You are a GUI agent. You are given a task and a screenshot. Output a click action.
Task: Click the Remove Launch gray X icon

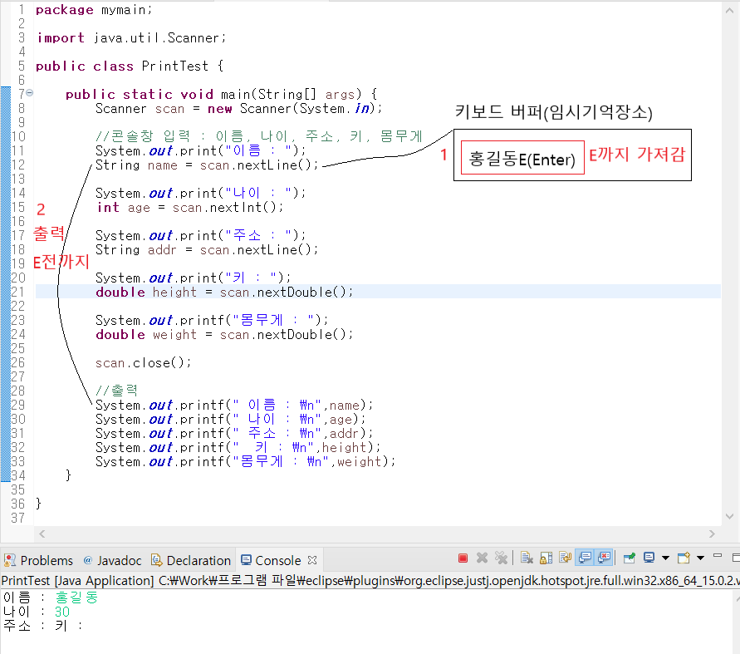(x=482, y=558)
